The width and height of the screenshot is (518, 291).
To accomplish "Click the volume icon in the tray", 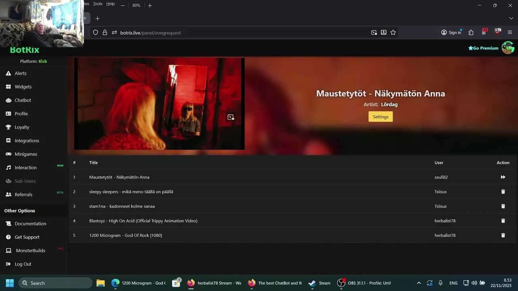I will coord(474,283).
